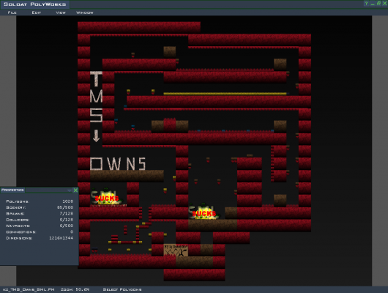The height and width of the screenshot is (293, 388).
Task: Click the Select Polygons status text
Action: (x=122, y=289)
